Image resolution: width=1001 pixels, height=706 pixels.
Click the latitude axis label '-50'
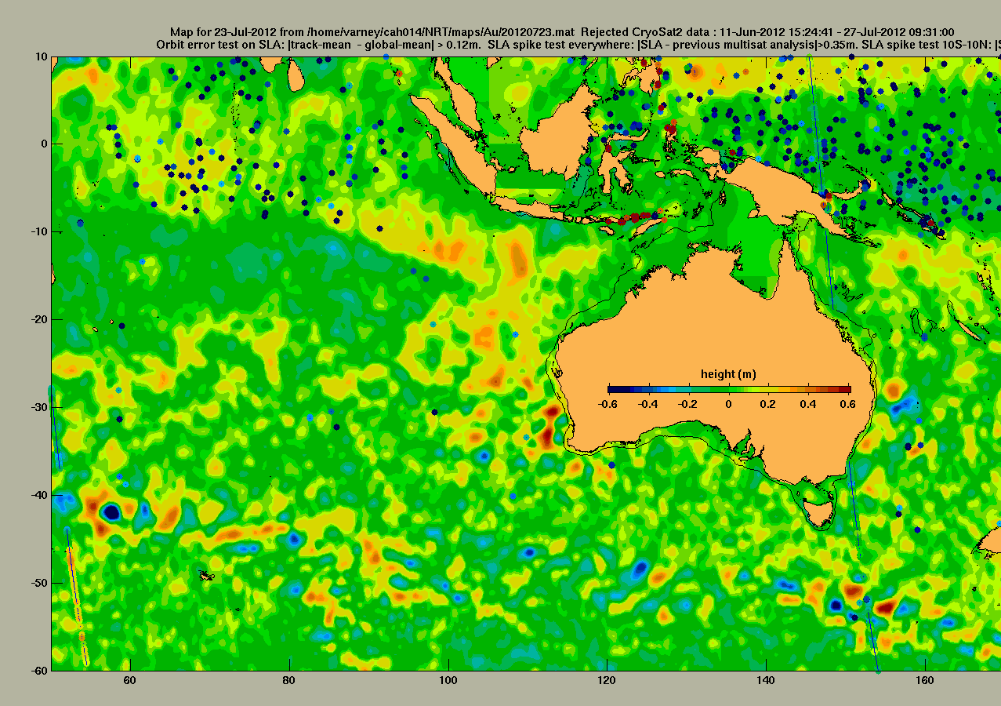tap(39, 583)
